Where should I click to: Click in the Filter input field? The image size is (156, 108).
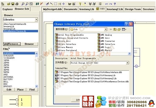coord(23,49)
